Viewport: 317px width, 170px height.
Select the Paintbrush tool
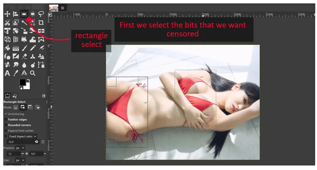coord(24,48)
